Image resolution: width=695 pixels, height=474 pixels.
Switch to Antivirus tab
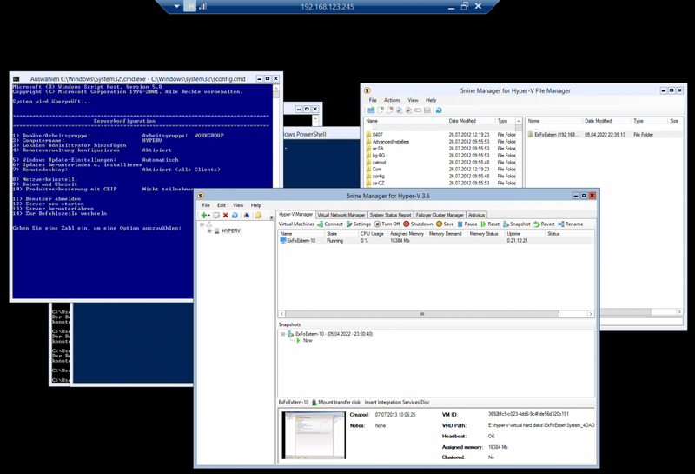tap(476, 215)
